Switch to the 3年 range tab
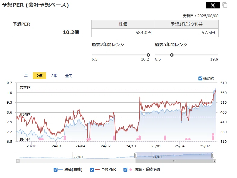This screenshot has height=178, width=237. click(x=54, y=76)
